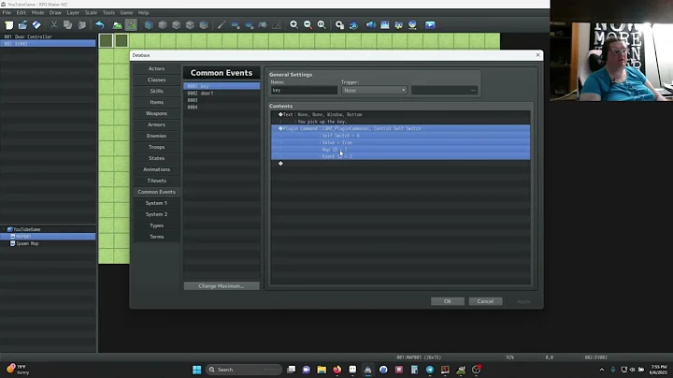673x378 pixels.
Task: Open Firefox from the taskbar
Action: pyautogui.click(x=336, y=370)
